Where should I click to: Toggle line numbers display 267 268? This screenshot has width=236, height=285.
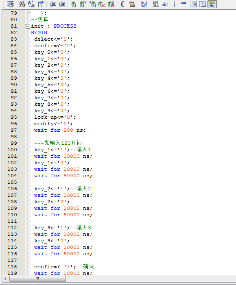(156, 4)
